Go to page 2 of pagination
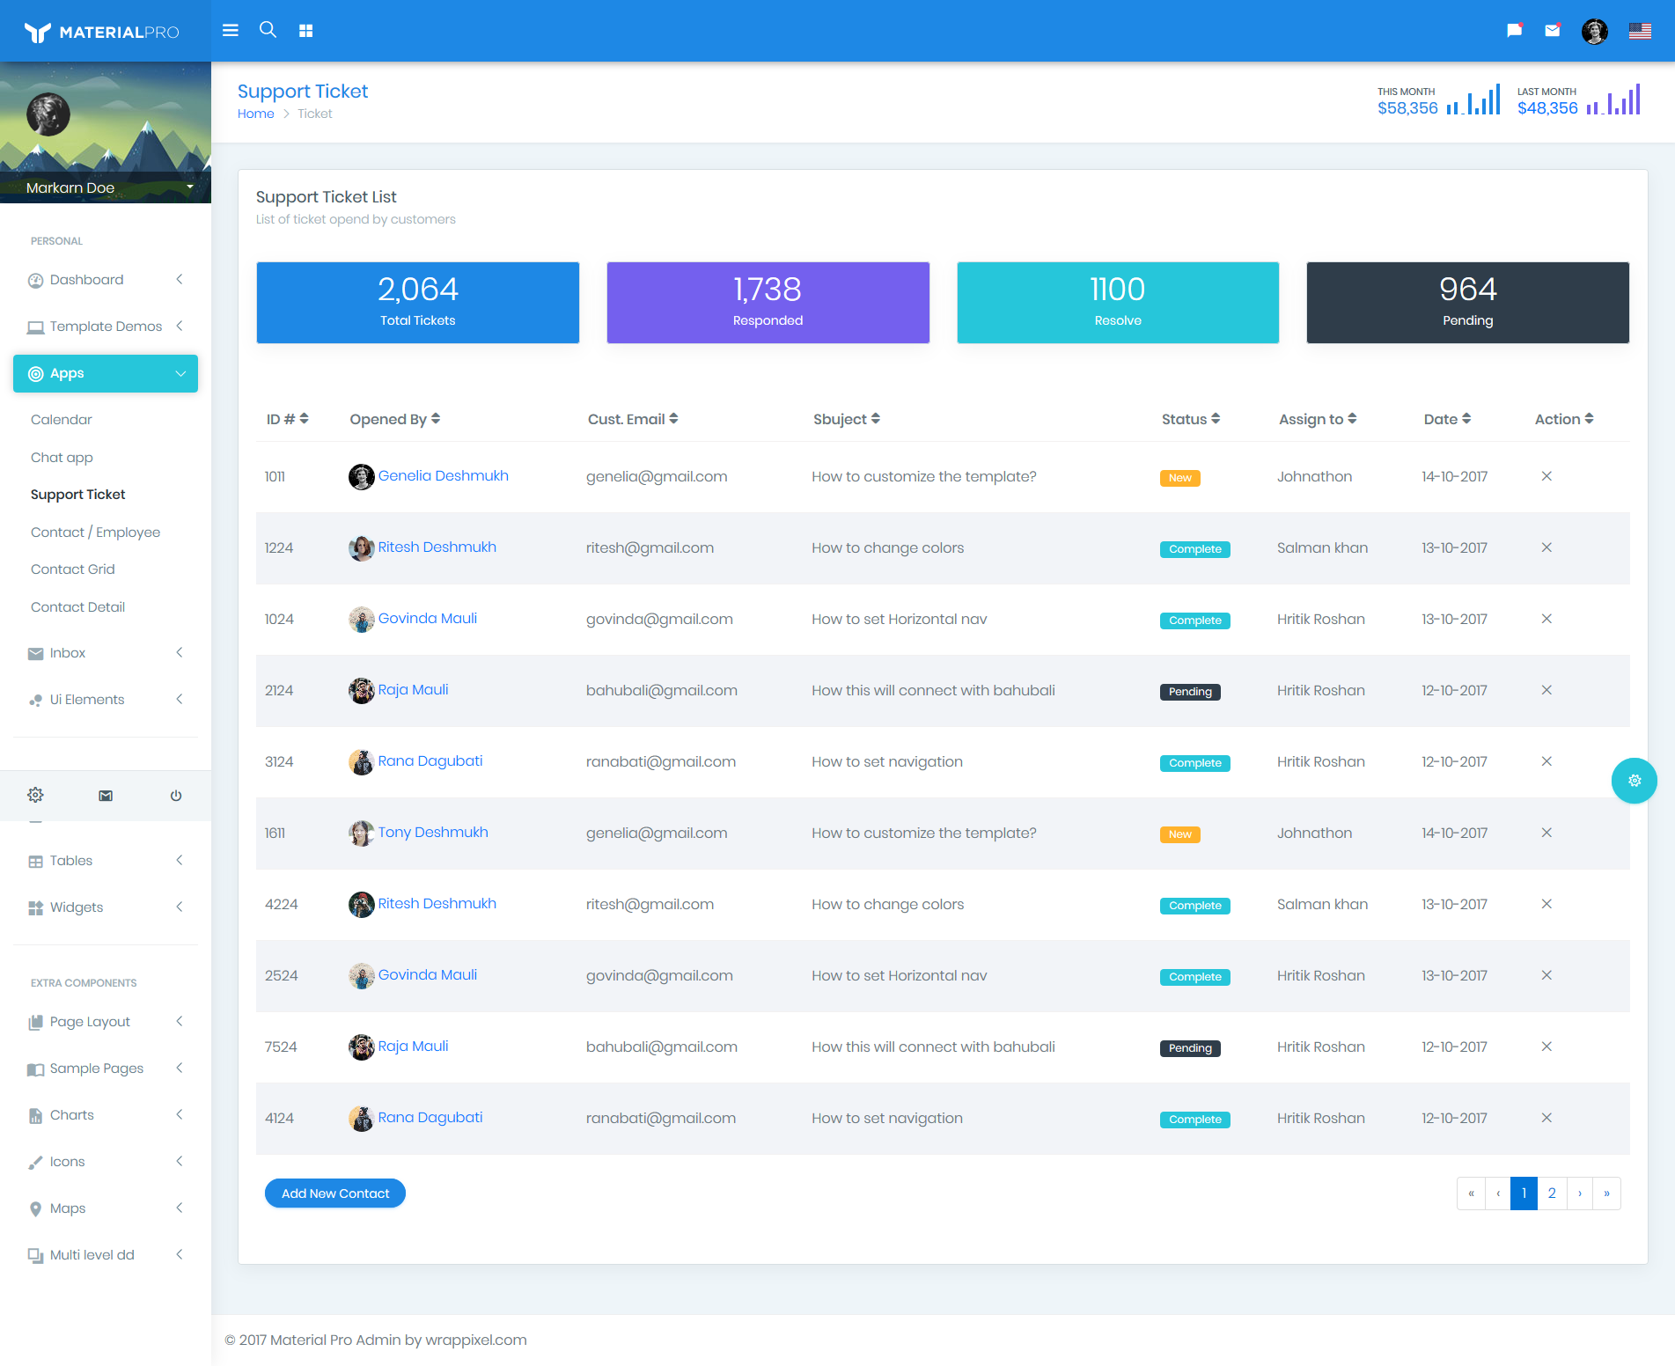1675x1366 pixels. (x=1552, y=1193)
